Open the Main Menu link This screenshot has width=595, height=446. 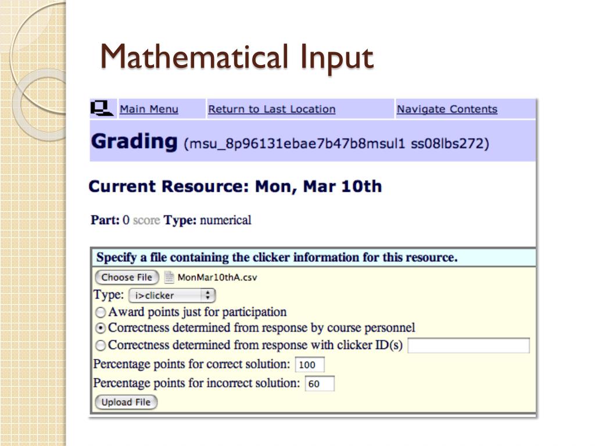click(149, 109)
